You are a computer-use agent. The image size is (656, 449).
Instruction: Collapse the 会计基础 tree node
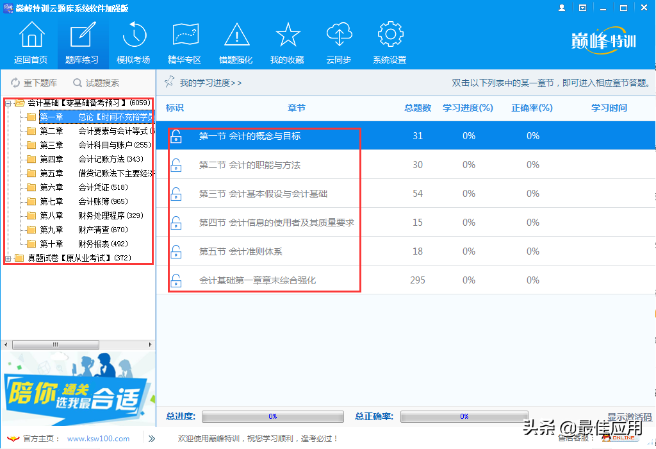pos(8,103)
